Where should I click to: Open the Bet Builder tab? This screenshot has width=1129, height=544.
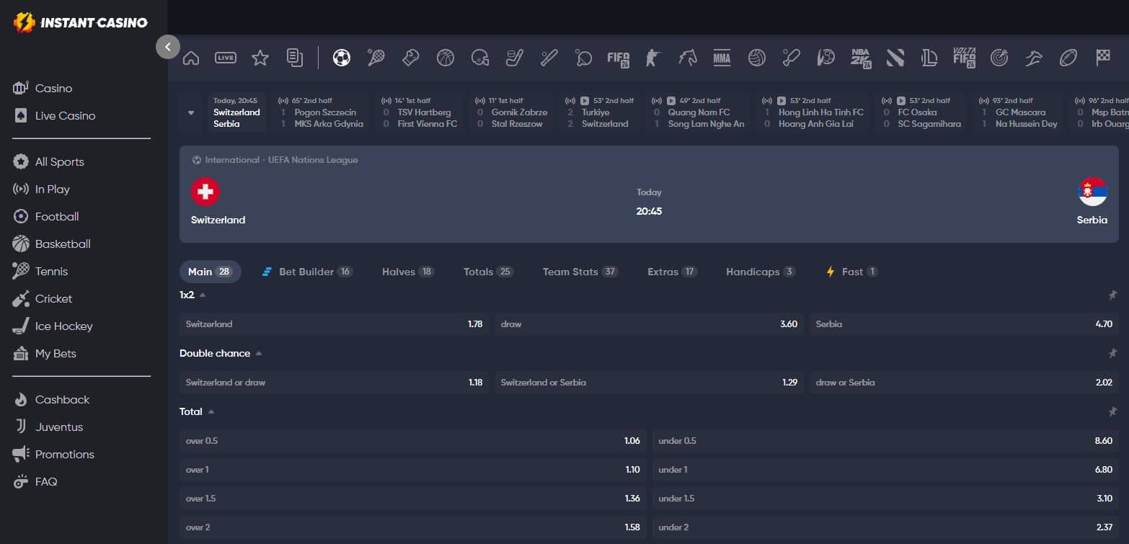307,272
